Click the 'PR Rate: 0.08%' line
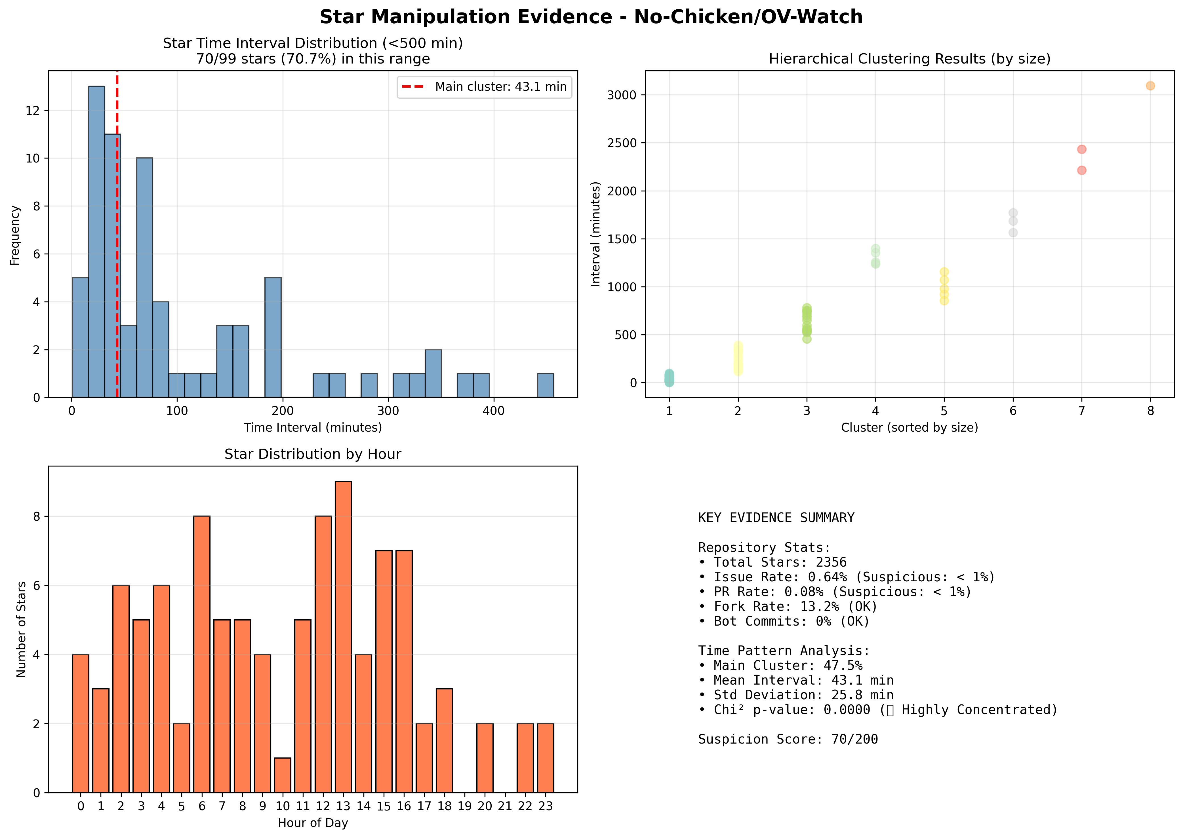This screenshot has width=1183, height=838. (x=835, y=592)
